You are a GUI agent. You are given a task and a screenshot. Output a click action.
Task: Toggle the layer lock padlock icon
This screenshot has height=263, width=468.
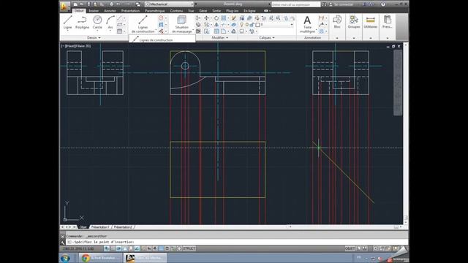252,25
